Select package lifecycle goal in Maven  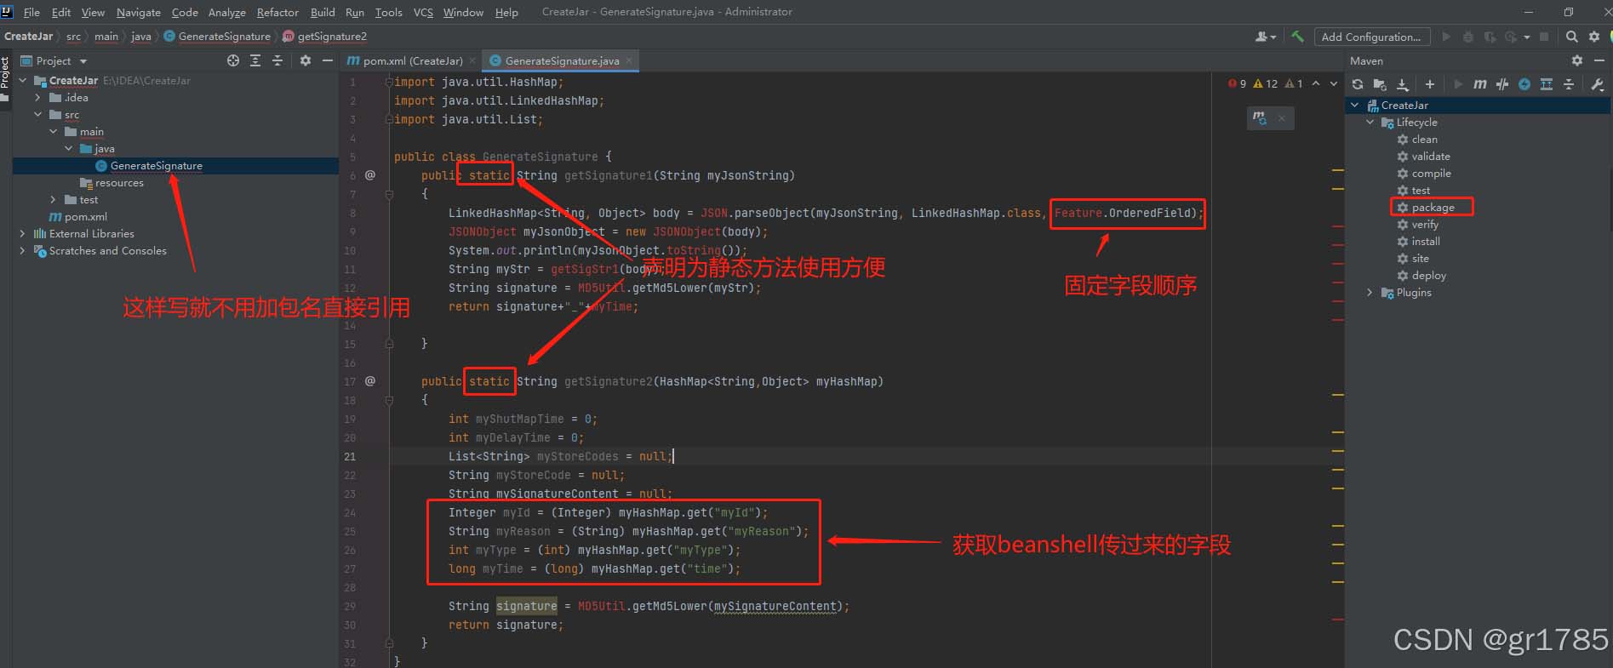pyautogui.click(x=1433, y=208)
